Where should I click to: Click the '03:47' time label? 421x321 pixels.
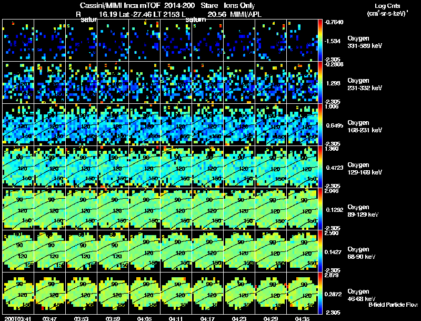pyautogui.click(x=49, y=318)
